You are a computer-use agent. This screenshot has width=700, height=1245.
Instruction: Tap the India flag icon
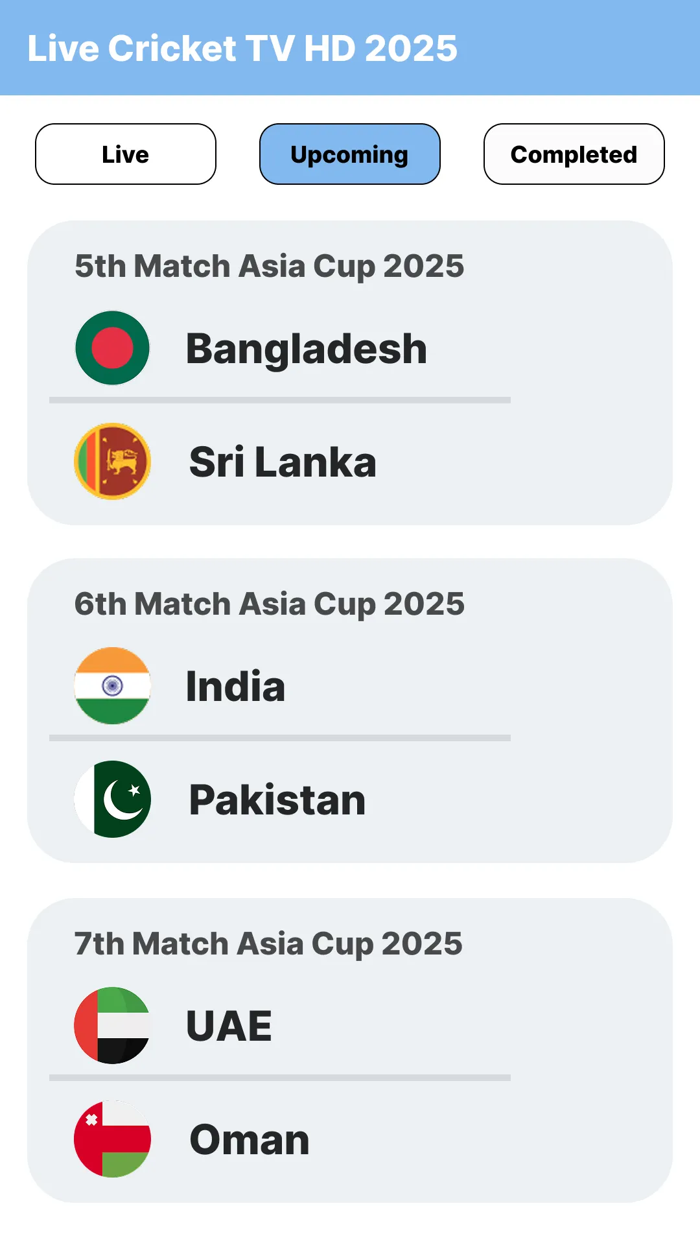click(112, 686)
